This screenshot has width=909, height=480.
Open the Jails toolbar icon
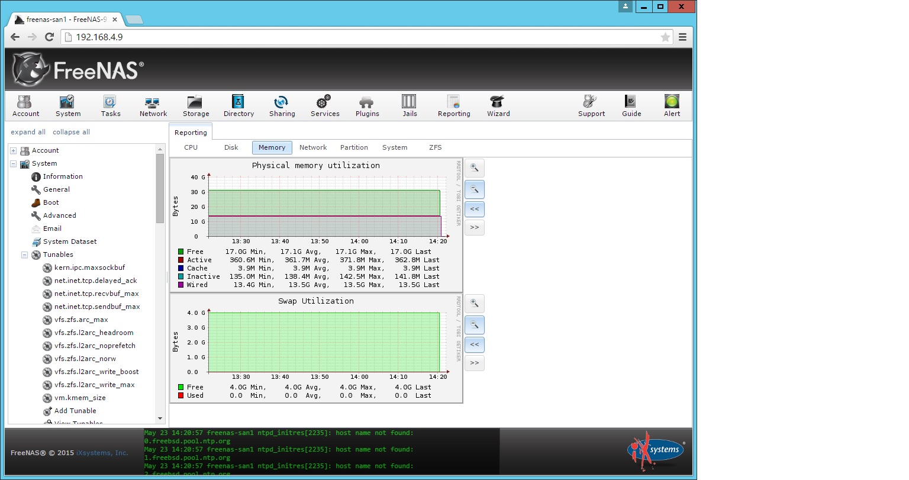pos(410,106)
